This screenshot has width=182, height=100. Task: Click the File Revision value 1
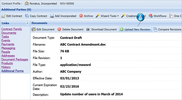point(61,58)
